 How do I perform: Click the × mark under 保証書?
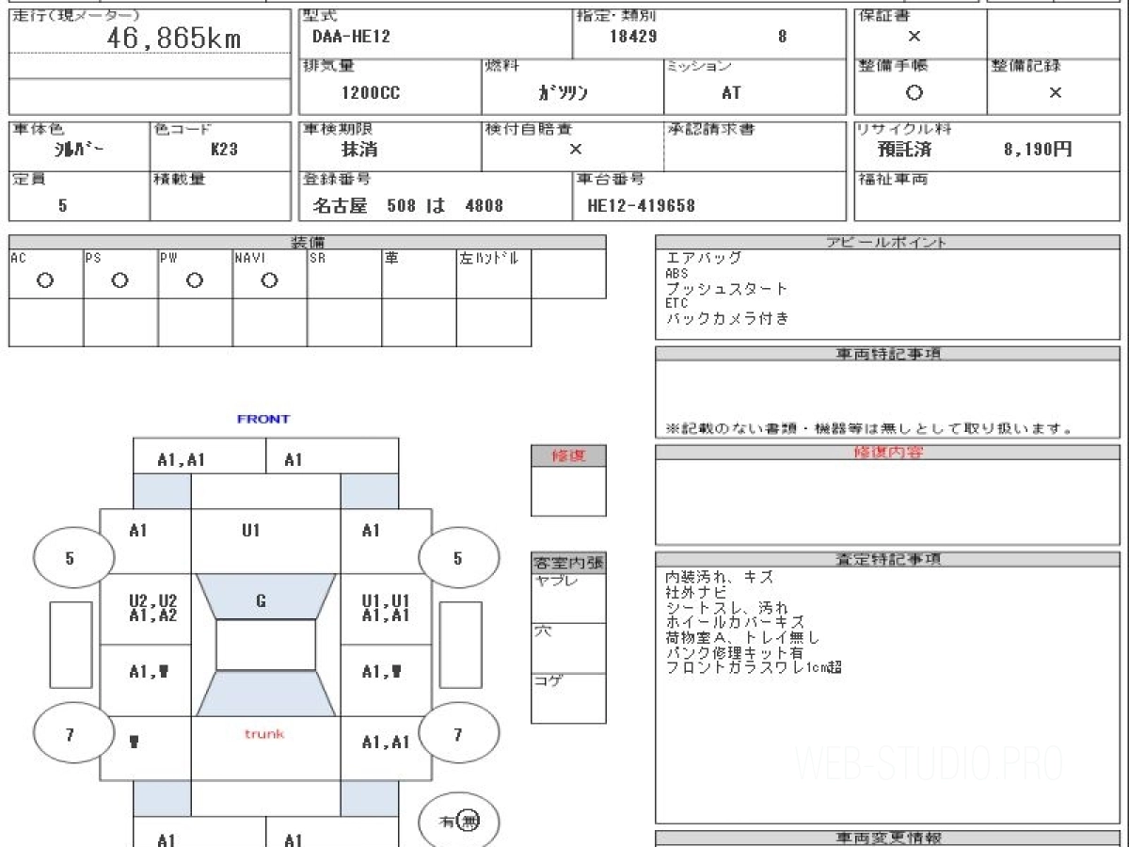(914, 37)
